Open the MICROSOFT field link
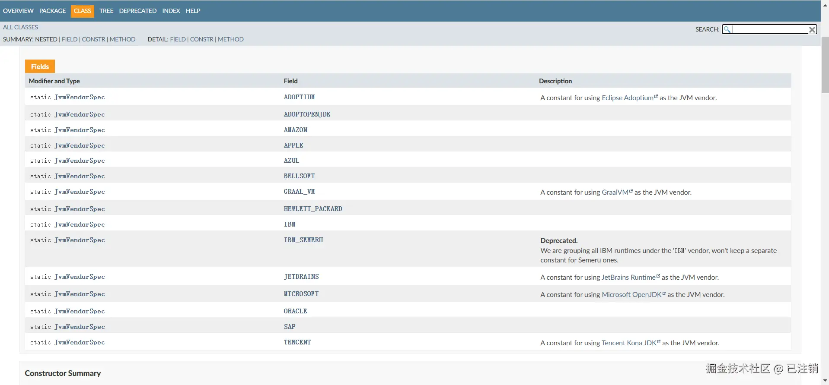The height and width of the screenshot is (385, 829). [301, 294]
